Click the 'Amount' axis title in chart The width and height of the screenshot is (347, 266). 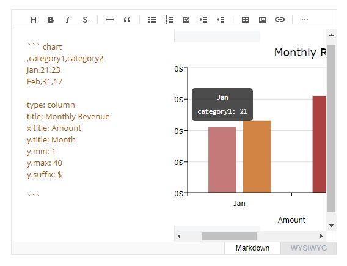[291, 220]
